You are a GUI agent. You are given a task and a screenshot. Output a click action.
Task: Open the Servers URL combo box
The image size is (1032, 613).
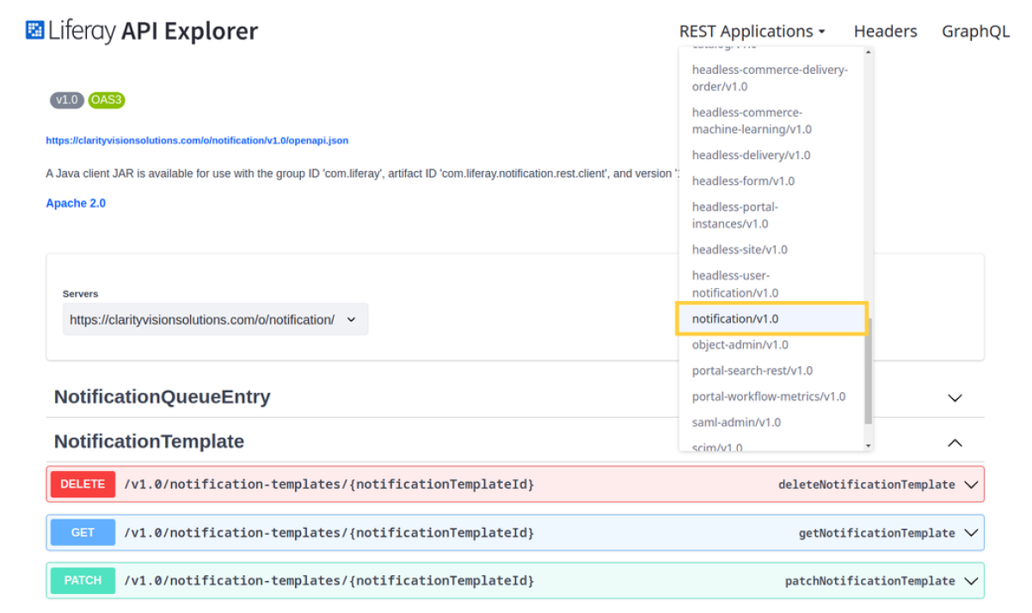click(x=215, y=319)
